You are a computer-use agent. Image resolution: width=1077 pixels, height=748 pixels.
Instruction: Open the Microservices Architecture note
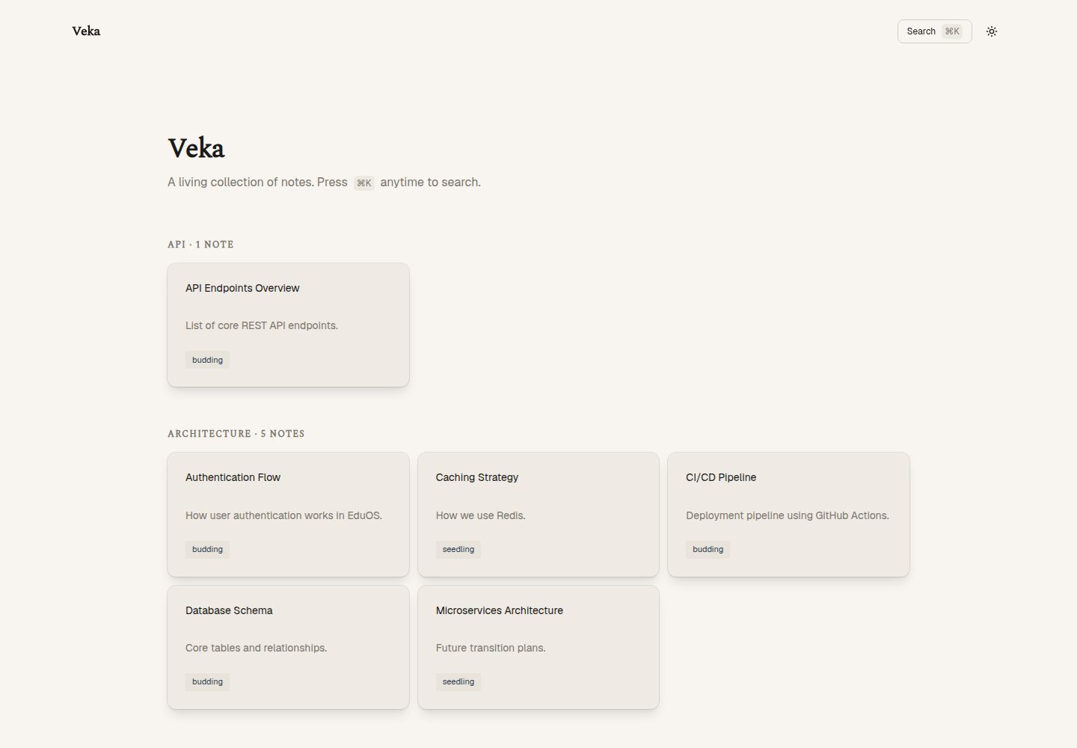click(538, 647)
